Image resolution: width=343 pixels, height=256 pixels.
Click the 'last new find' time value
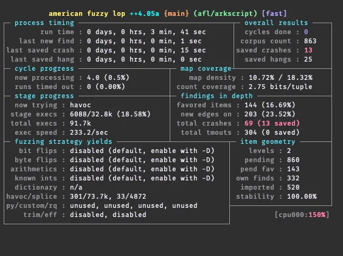[x=144, y=41]
